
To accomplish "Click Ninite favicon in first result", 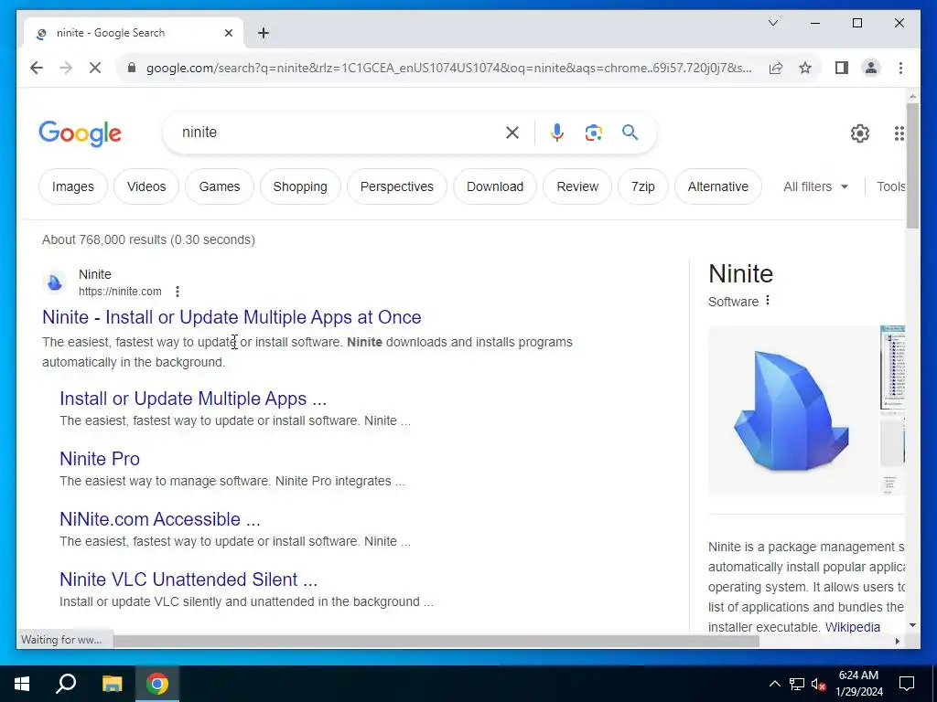I will coord(55,282).
